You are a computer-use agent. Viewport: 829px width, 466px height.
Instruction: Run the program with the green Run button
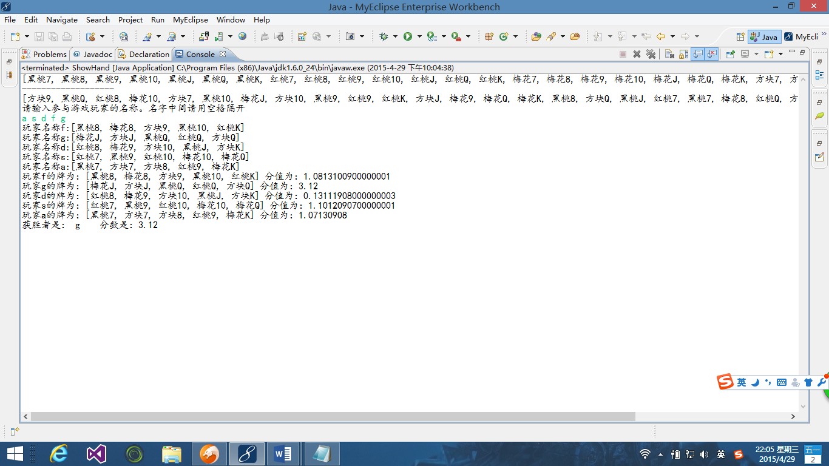point(408,36)
